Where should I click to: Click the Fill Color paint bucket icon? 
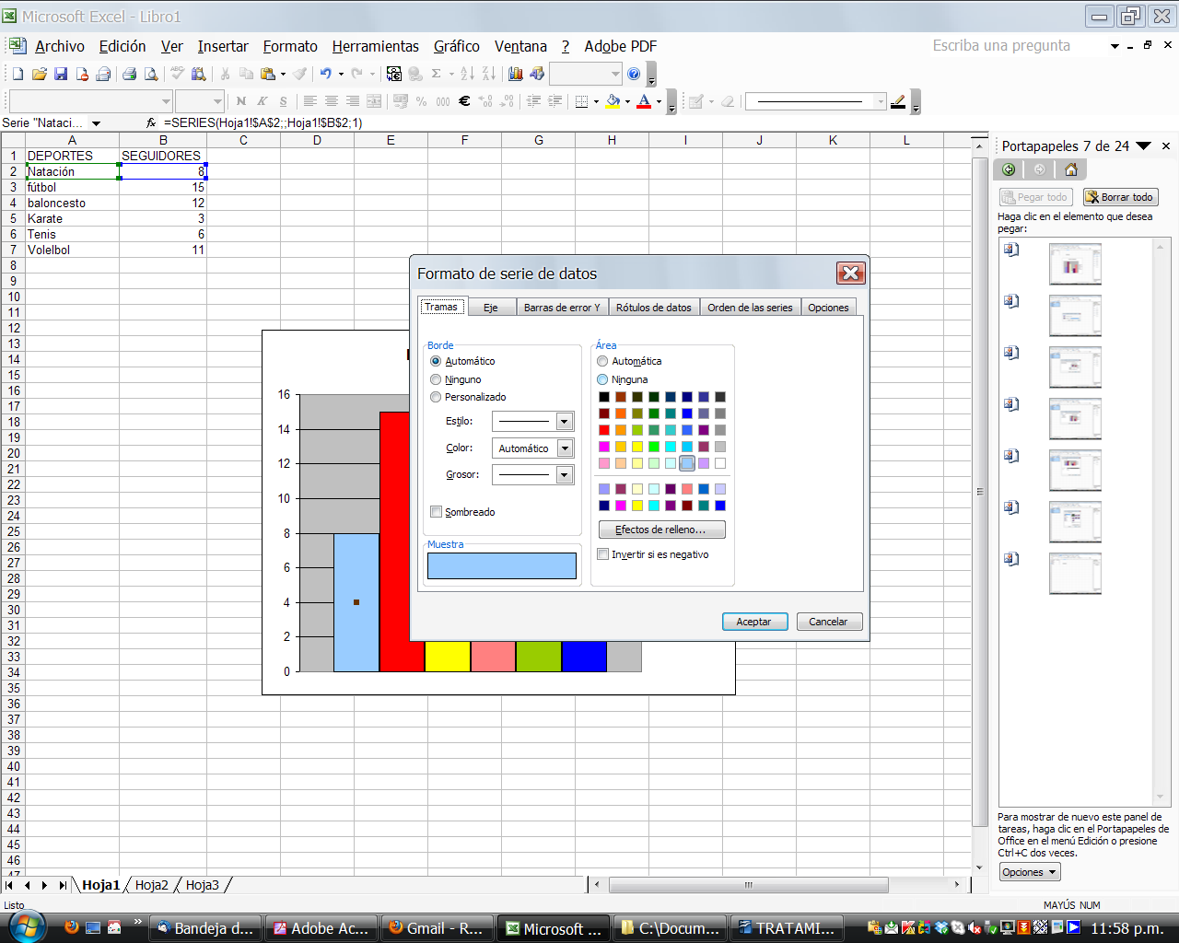coord(613,101)
